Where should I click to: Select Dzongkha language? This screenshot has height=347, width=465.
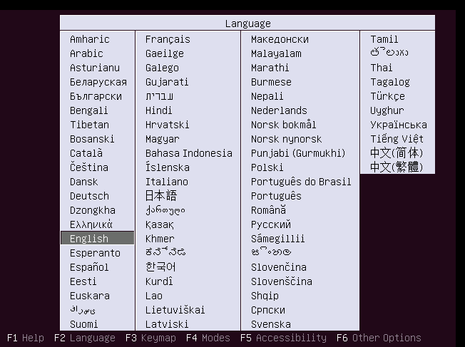point(92,210)
